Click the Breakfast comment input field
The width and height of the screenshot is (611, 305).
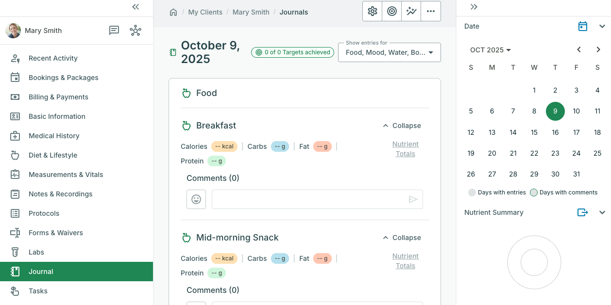click(x=311, y=199)
